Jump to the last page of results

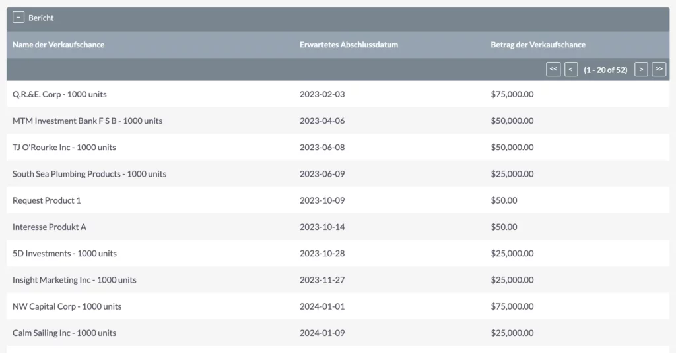[x=659, y=69]
